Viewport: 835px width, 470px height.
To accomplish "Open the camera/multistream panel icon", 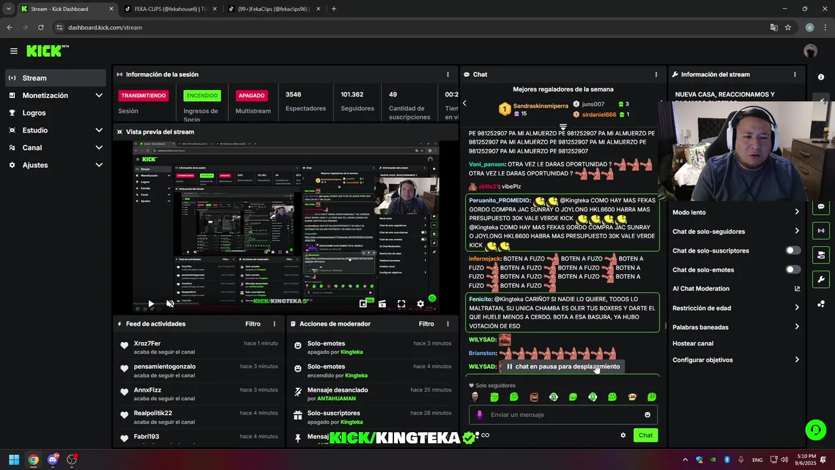I will (821, 255).
